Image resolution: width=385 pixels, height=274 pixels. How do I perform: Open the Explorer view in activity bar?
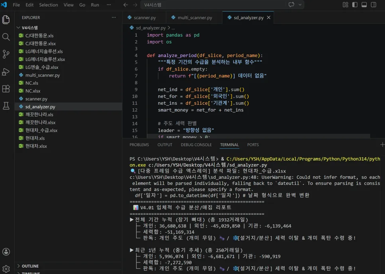6,20
